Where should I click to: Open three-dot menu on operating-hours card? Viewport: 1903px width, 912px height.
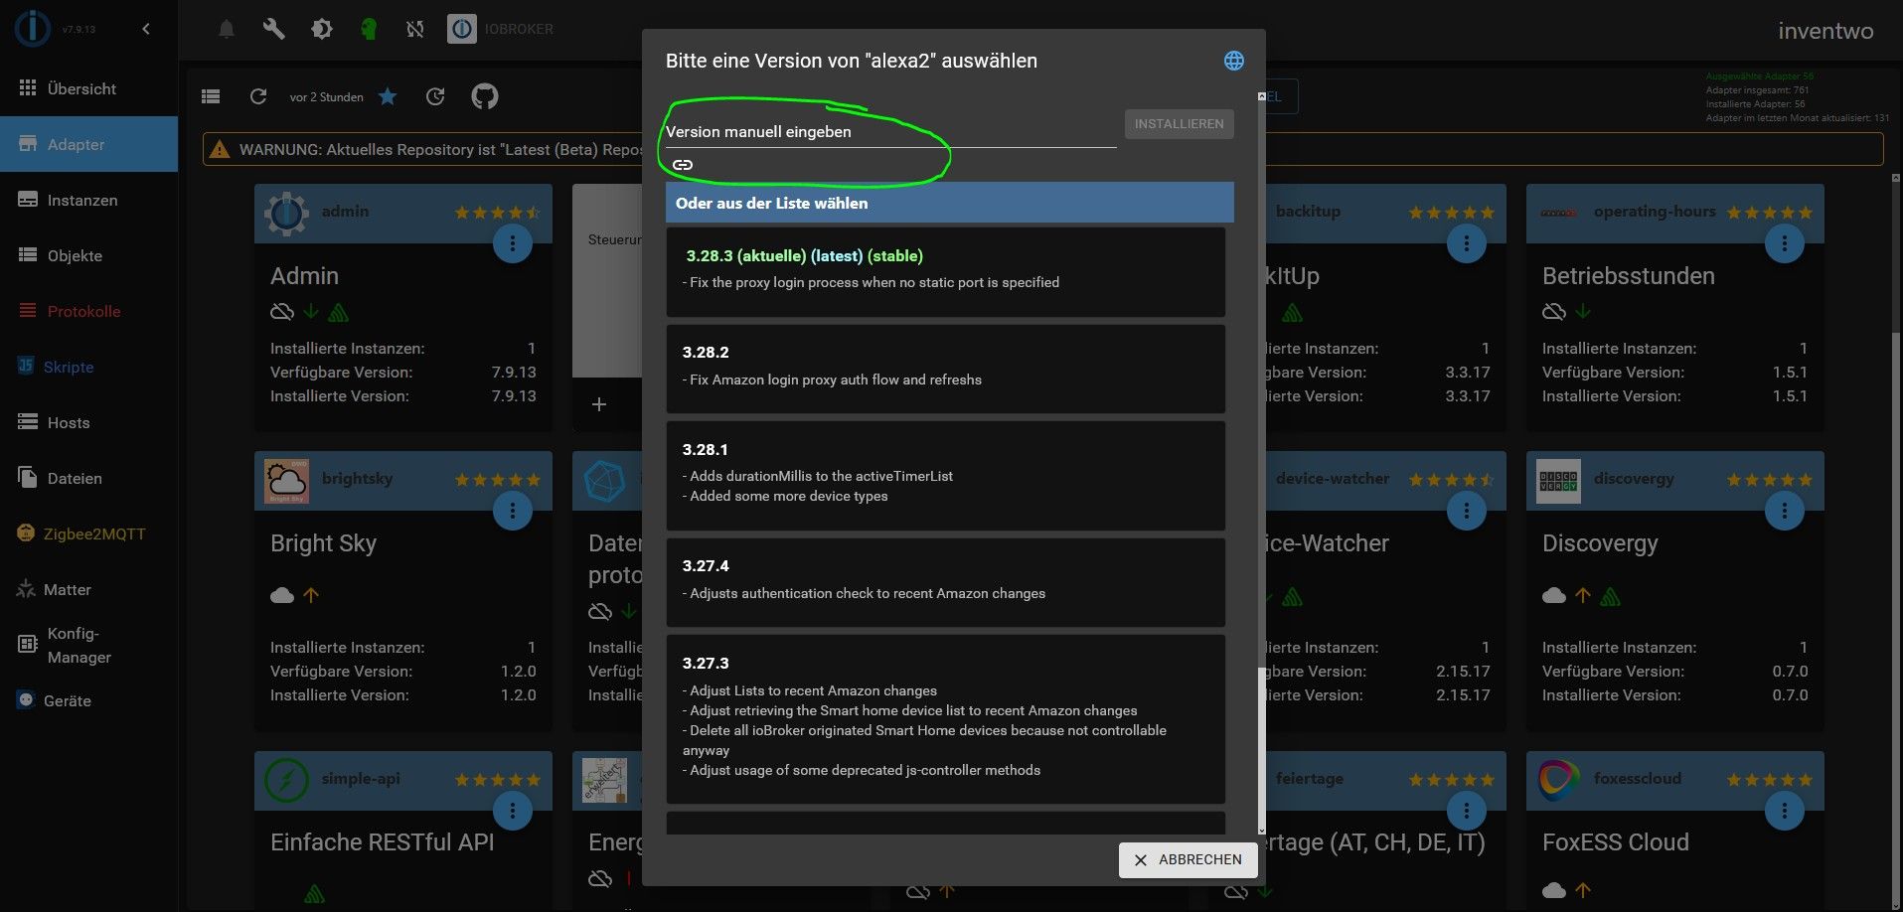click(x=1785, y=242)
